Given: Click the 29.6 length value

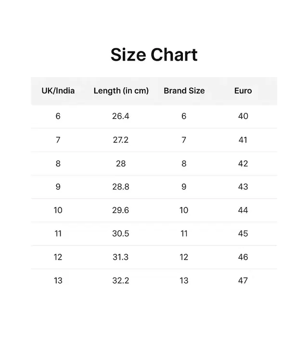Looking at the screenshot, I should pos(121,210).
